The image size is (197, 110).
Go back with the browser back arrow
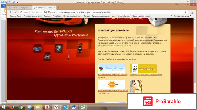pyautogui.click(x=11, y=12)
